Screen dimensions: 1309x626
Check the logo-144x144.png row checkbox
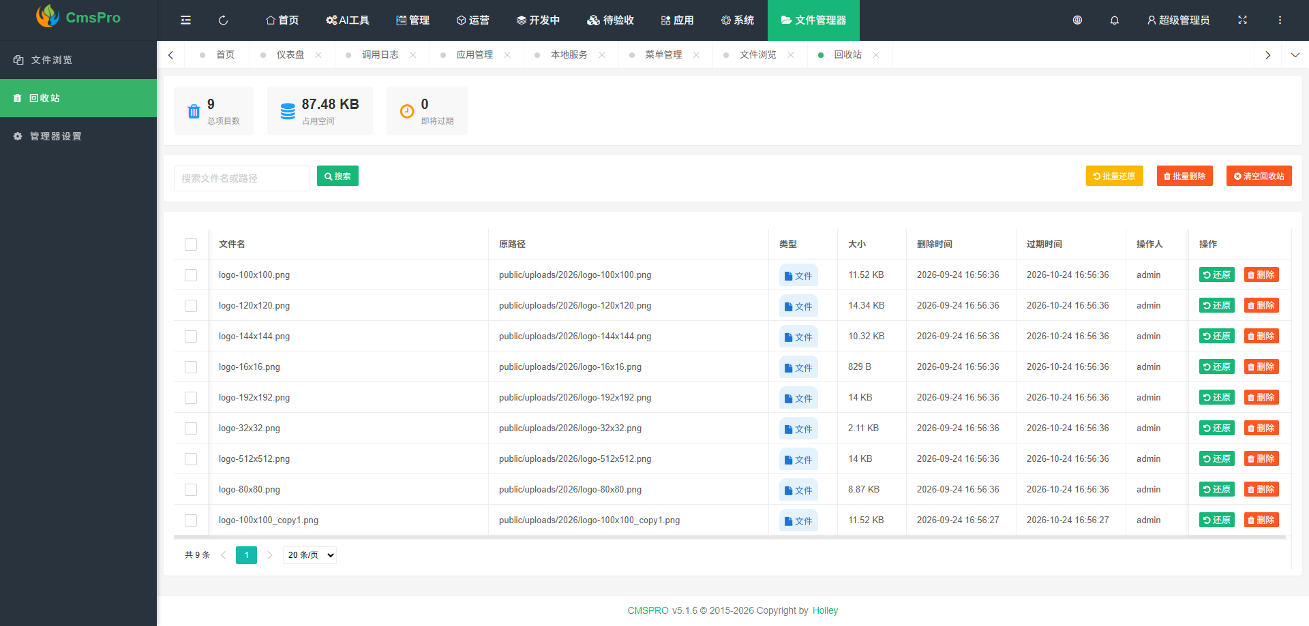click(x=191, y=337)
